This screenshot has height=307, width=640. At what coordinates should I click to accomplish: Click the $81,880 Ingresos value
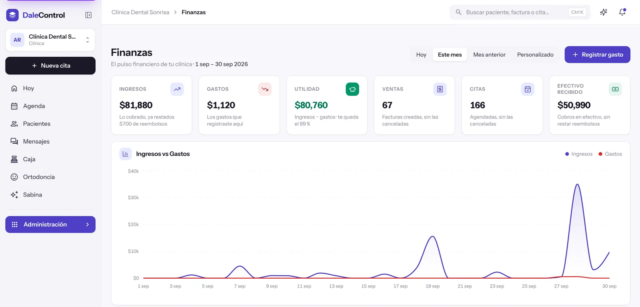(136, 105)
